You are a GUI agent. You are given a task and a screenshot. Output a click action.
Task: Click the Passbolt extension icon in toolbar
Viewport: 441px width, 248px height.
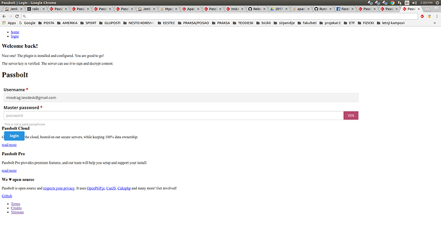422,17
